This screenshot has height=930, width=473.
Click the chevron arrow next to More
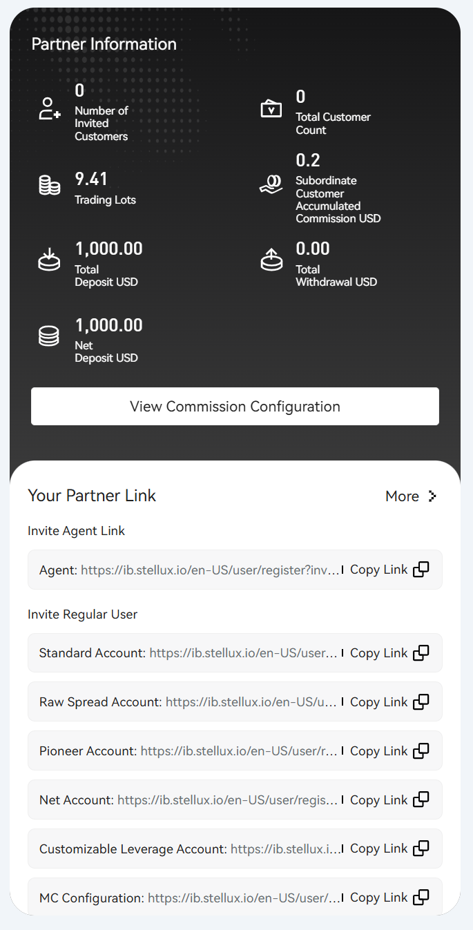click(x=432, y=496)
